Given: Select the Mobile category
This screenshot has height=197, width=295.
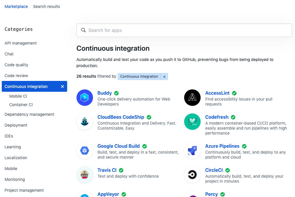Looking at the screenshot, I should pyautogui.click(x=11, y=169).
